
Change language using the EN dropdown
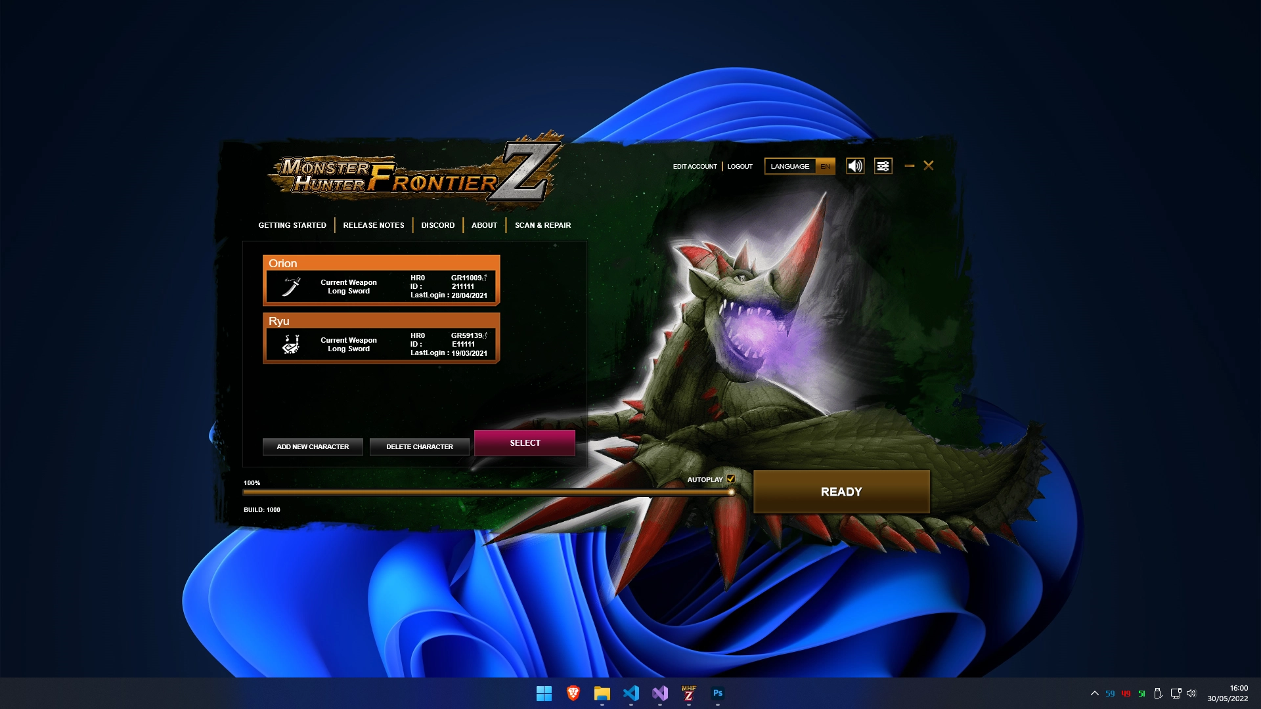click(825, 166)
